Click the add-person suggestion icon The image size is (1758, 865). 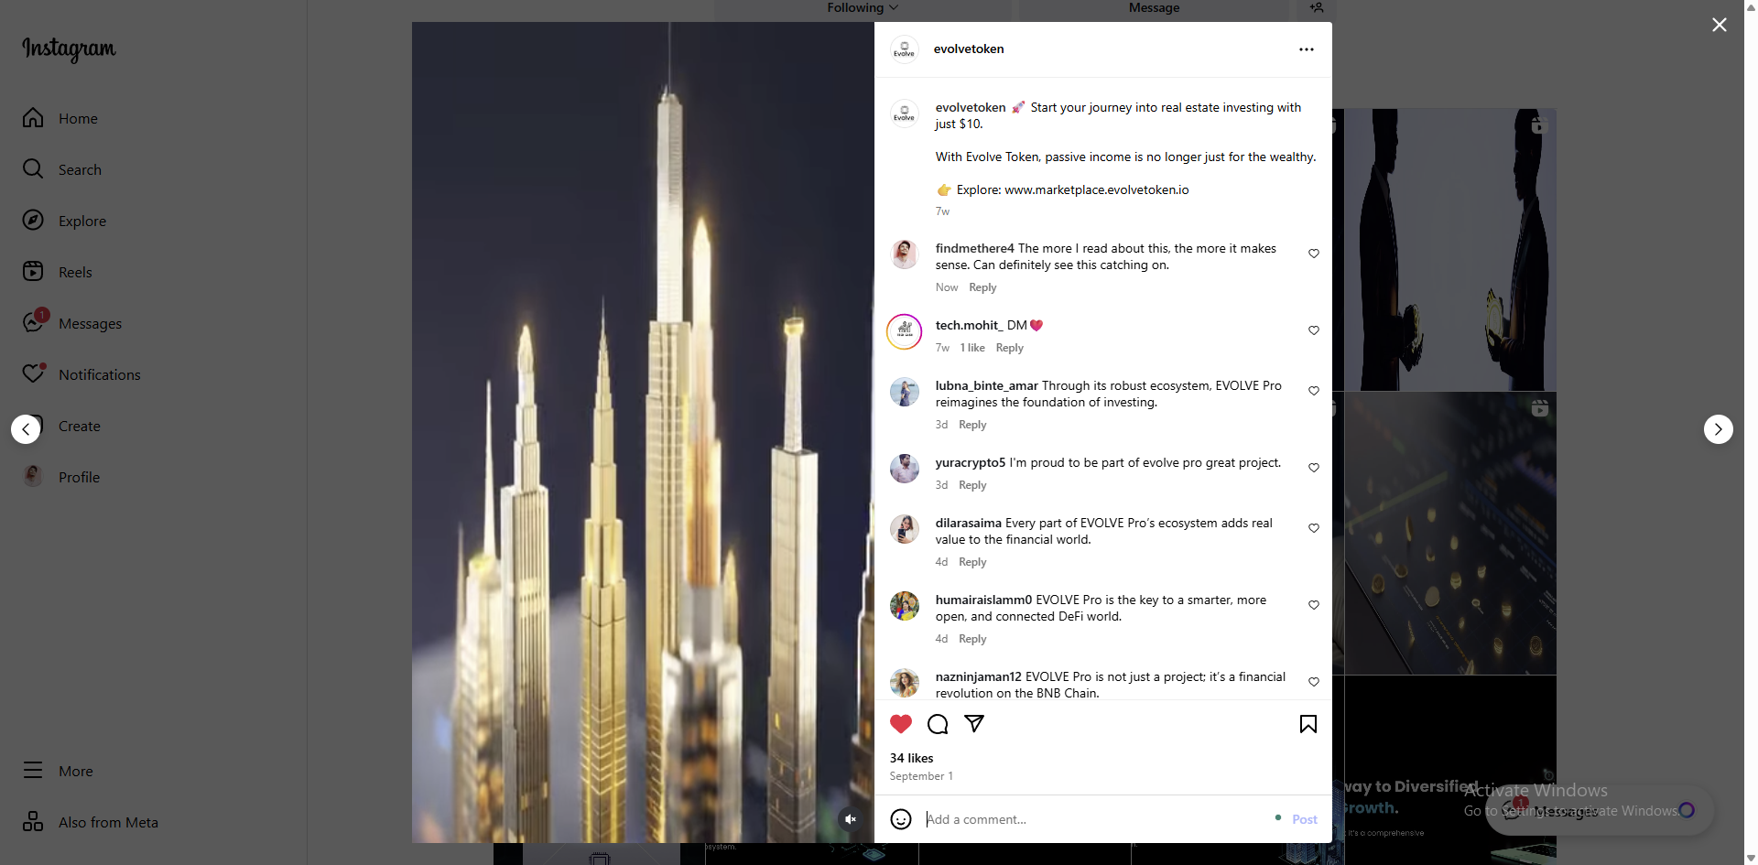[x=1317, y=8]
